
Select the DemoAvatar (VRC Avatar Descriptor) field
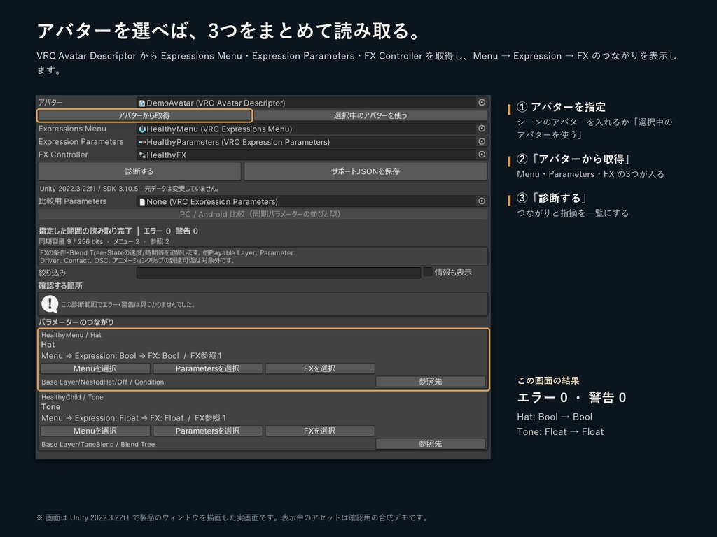(312, 103)
